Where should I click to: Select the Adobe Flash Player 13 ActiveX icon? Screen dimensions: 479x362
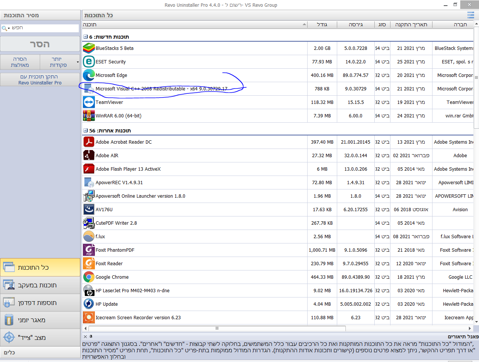tap(89, 169)
